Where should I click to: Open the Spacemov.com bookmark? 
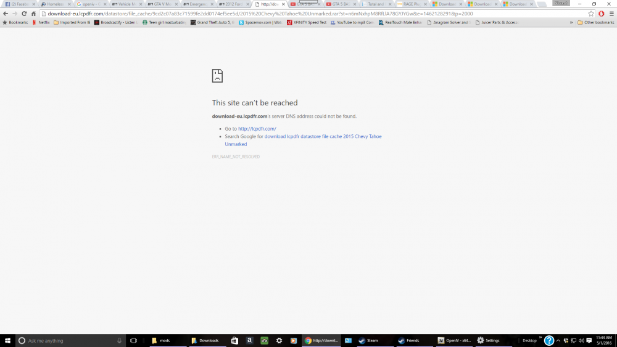(260, 22)
